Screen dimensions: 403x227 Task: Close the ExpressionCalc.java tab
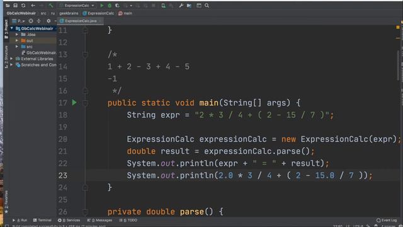click(100, 21)
